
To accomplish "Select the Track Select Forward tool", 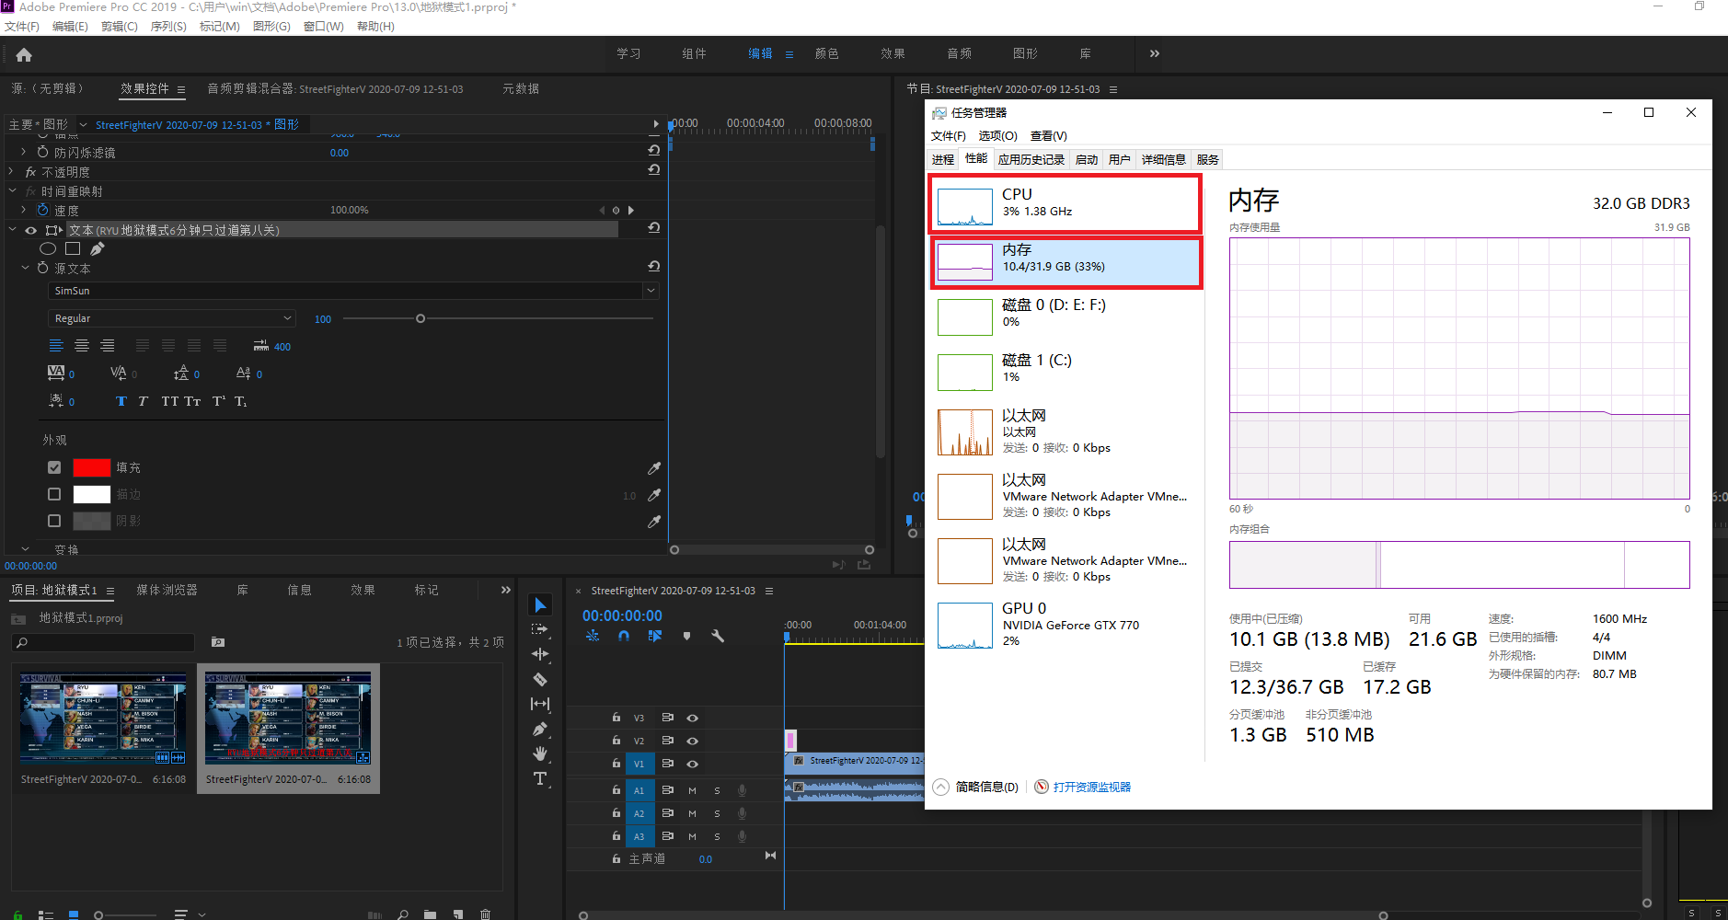I will click(540, 629).
